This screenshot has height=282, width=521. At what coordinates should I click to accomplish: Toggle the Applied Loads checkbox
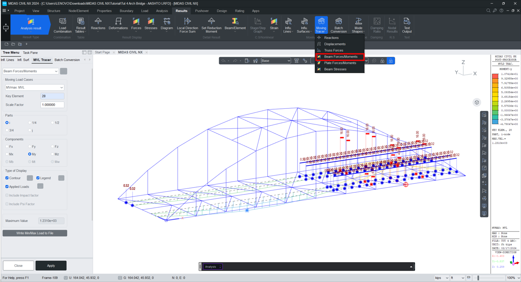tap(7, 187)
